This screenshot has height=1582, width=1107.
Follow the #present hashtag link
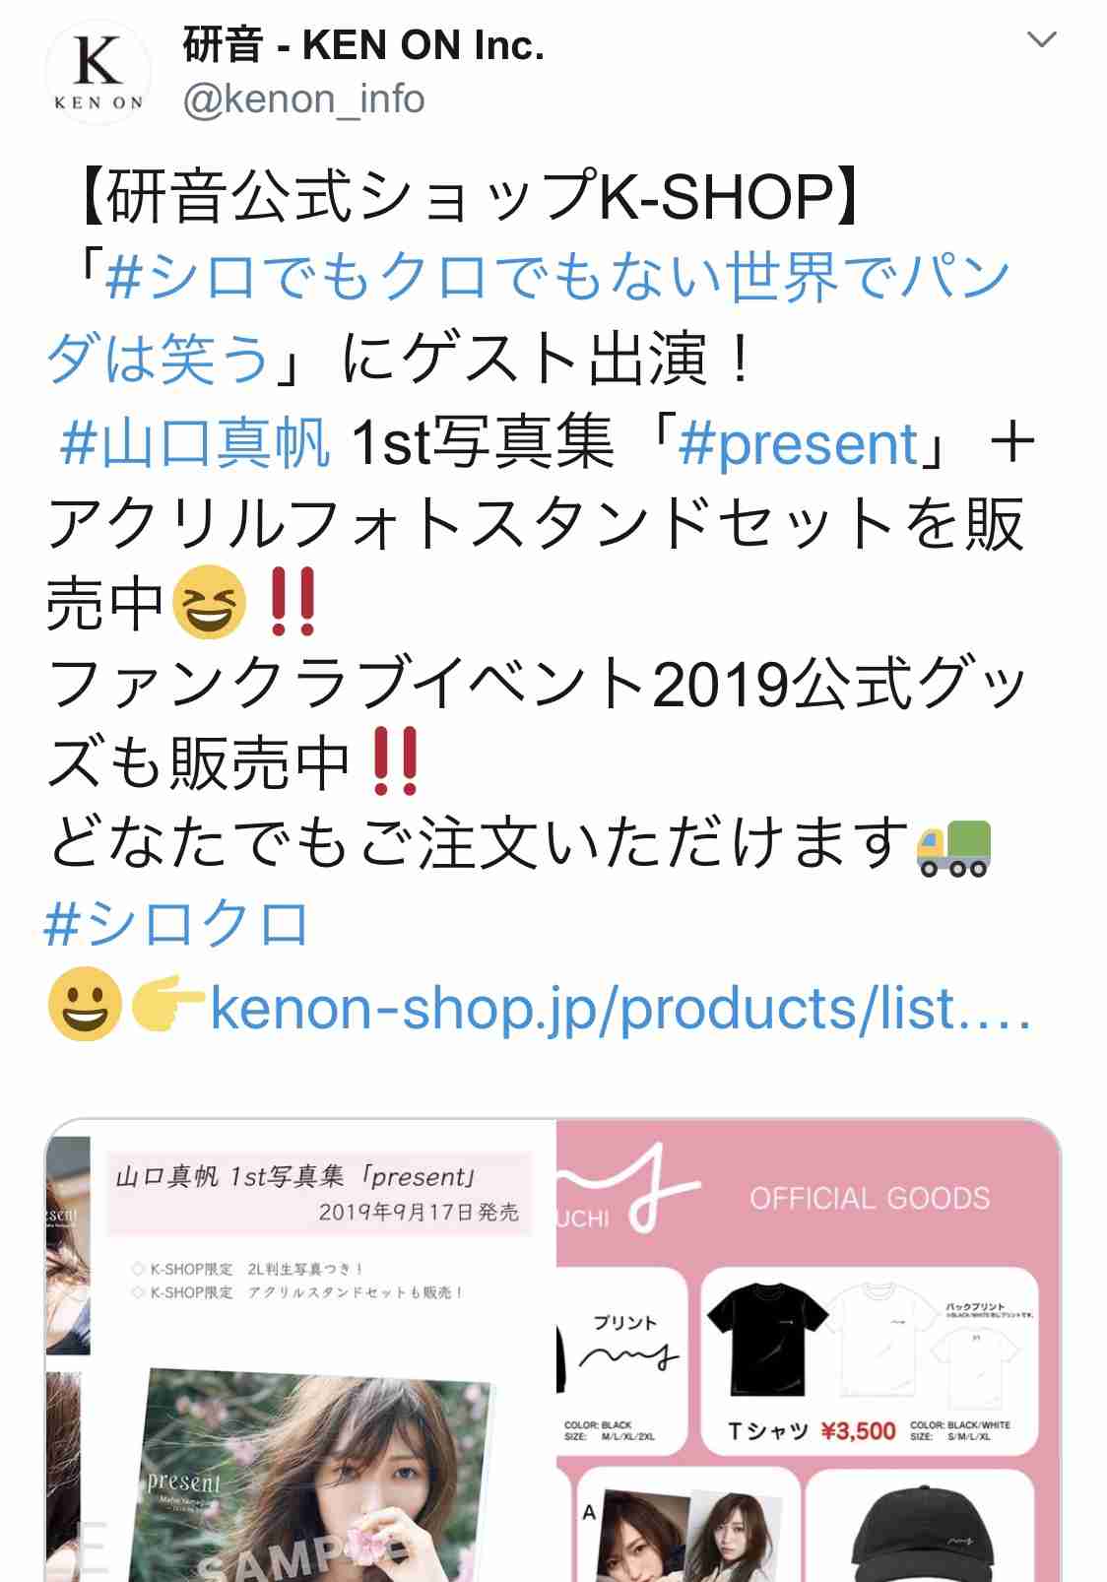799,444
